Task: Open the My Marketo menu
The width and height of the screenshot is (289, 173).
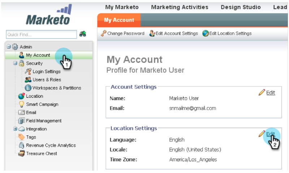Action: pos(122,7)
